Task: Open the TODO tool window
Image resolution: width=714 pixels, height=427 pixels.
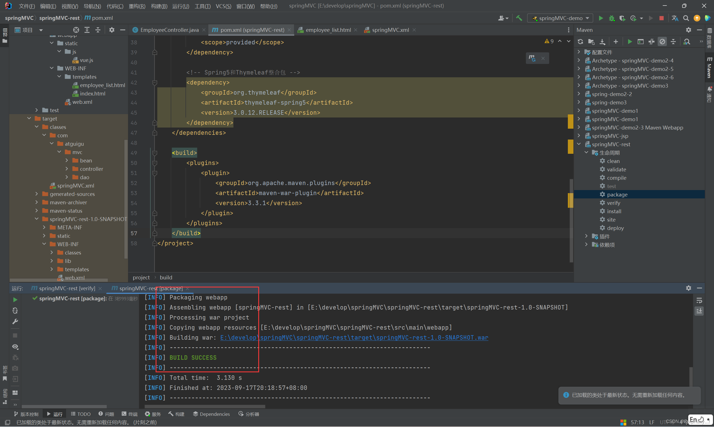Action: [81, 414]
